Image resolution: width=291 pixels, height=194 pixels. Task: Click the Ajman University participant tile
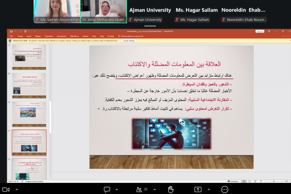tap(150, 11)
